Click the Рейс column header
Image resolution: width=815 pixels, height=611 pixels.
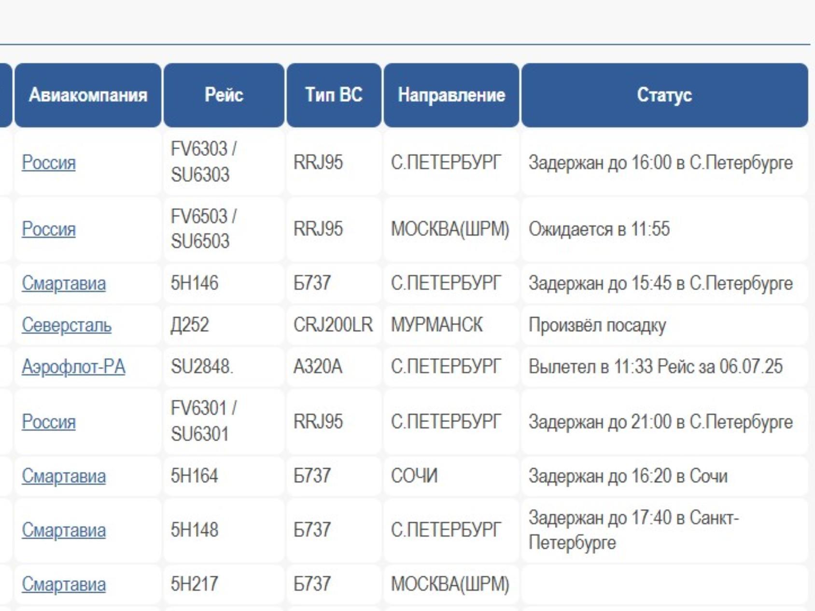[224, 95]
